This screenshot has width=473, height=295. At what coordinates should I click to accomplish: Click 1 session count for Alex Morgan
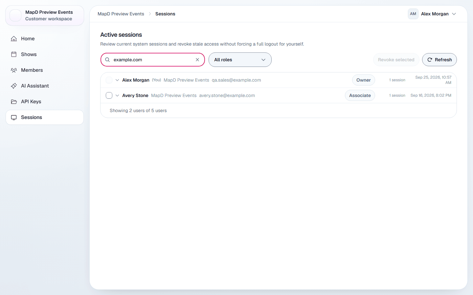pyautogui.click(x=397, y=80)
